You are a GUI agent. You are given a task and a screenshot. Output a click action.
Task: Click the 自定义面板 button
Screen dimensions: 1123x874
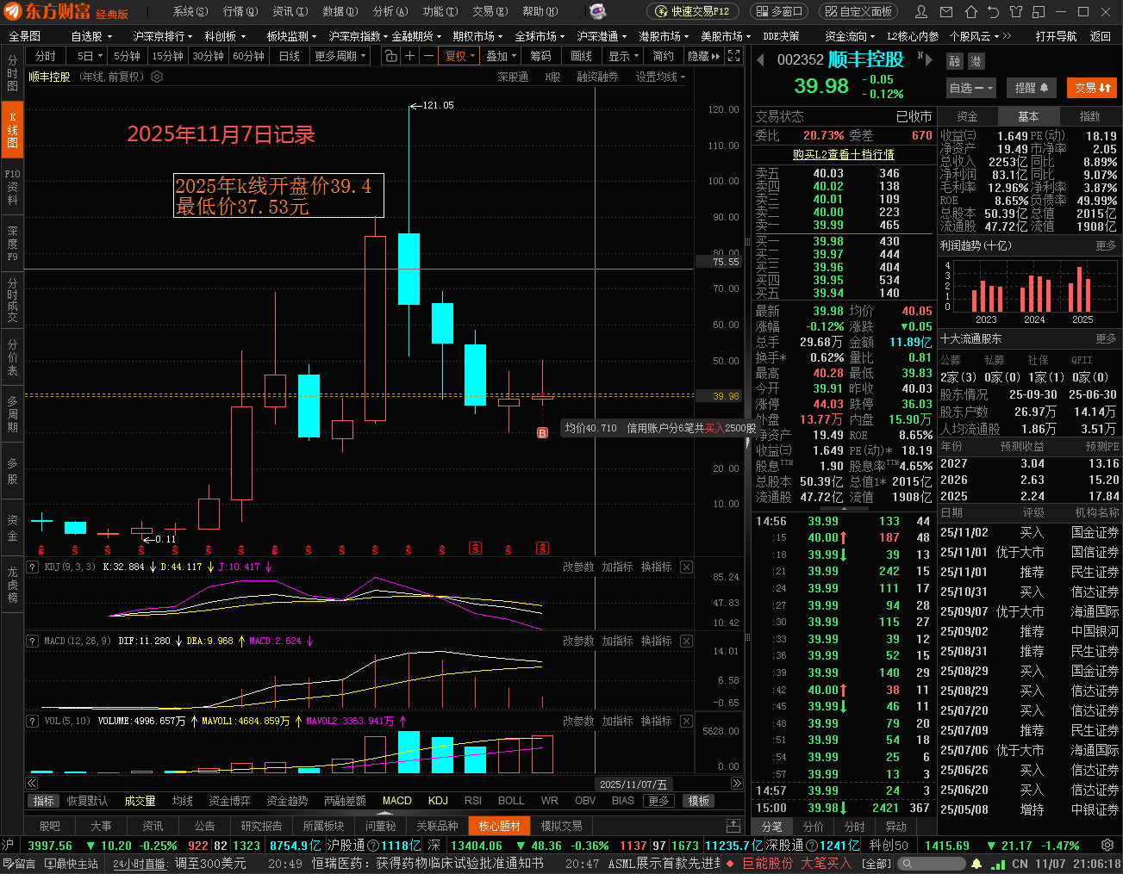[858, 12]
